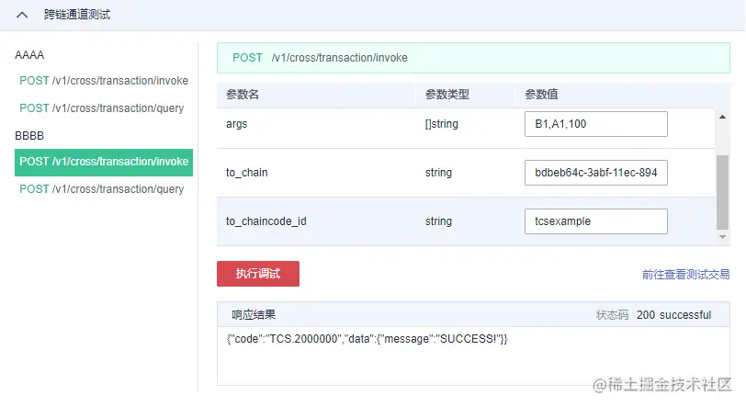746x407 pixels.
Task: Click the 200 successful status code
Action: point(673,315)
